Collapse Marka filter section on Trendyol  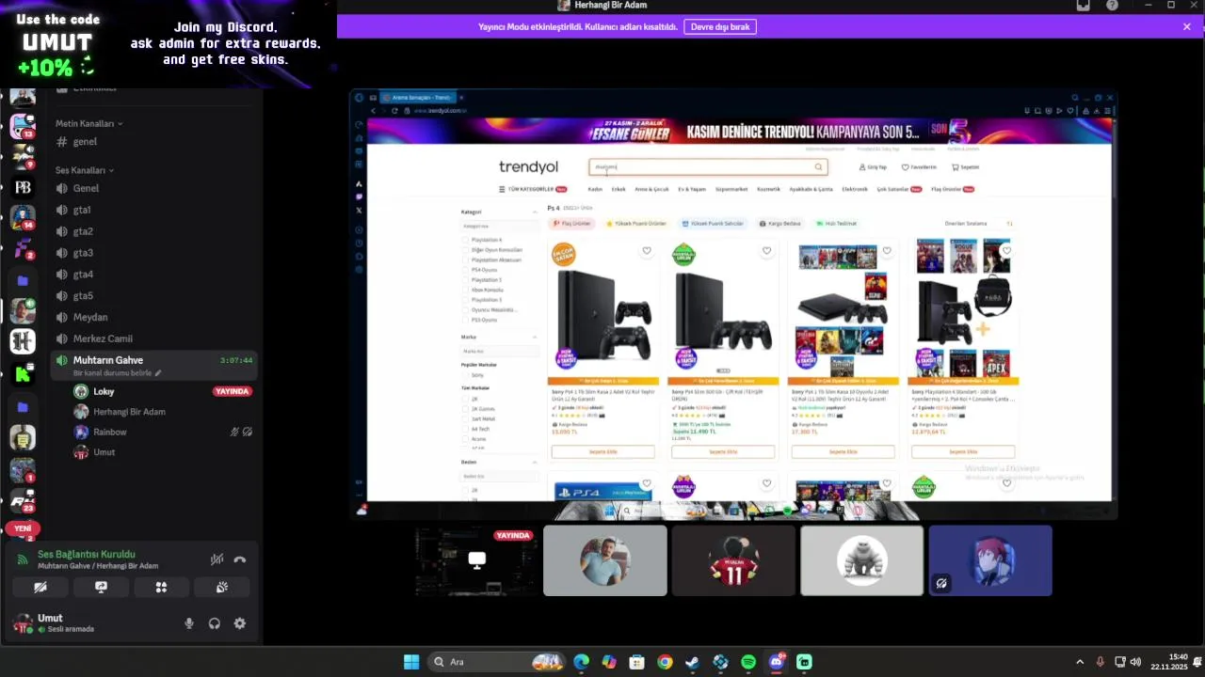pyautogui.click(x=535, y=337)
